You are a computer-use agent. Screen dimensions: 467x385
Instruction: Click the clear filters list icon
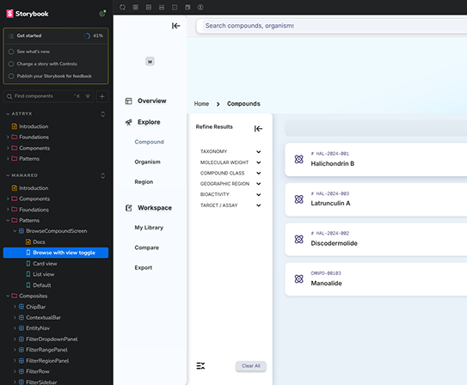pyautogui.click(x=200, y=366)
